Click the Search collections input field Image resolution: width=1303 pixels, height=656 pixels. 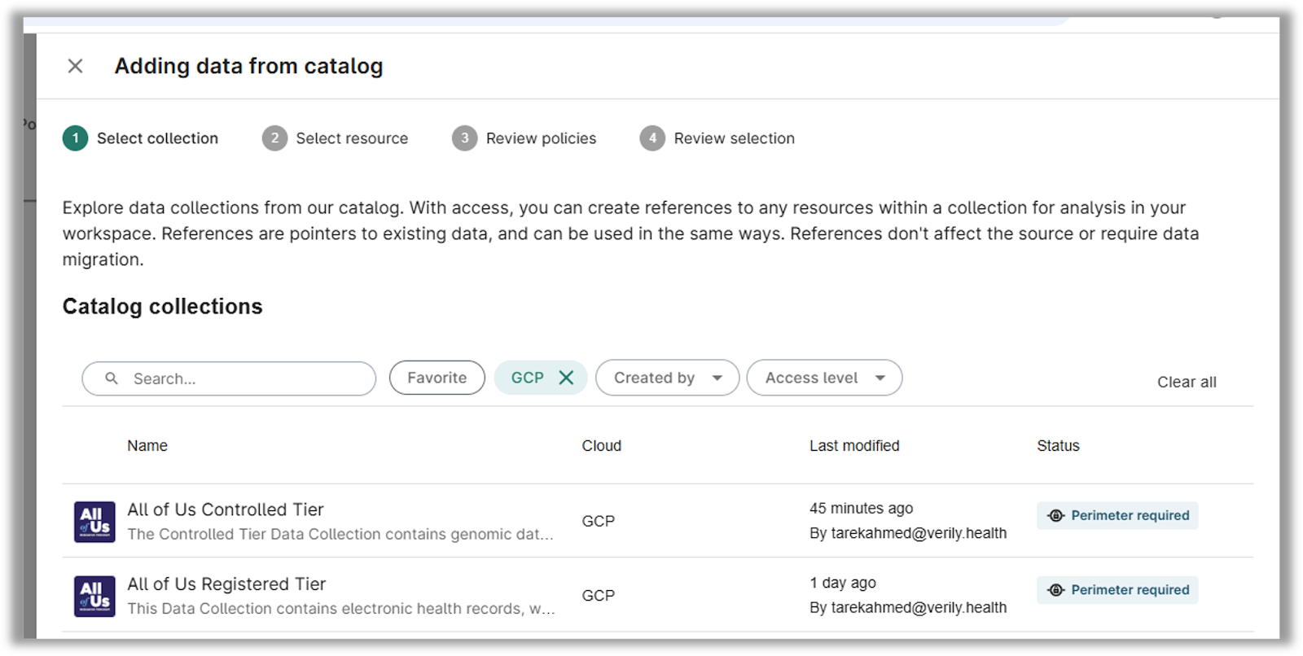click(x=229, y=378)
